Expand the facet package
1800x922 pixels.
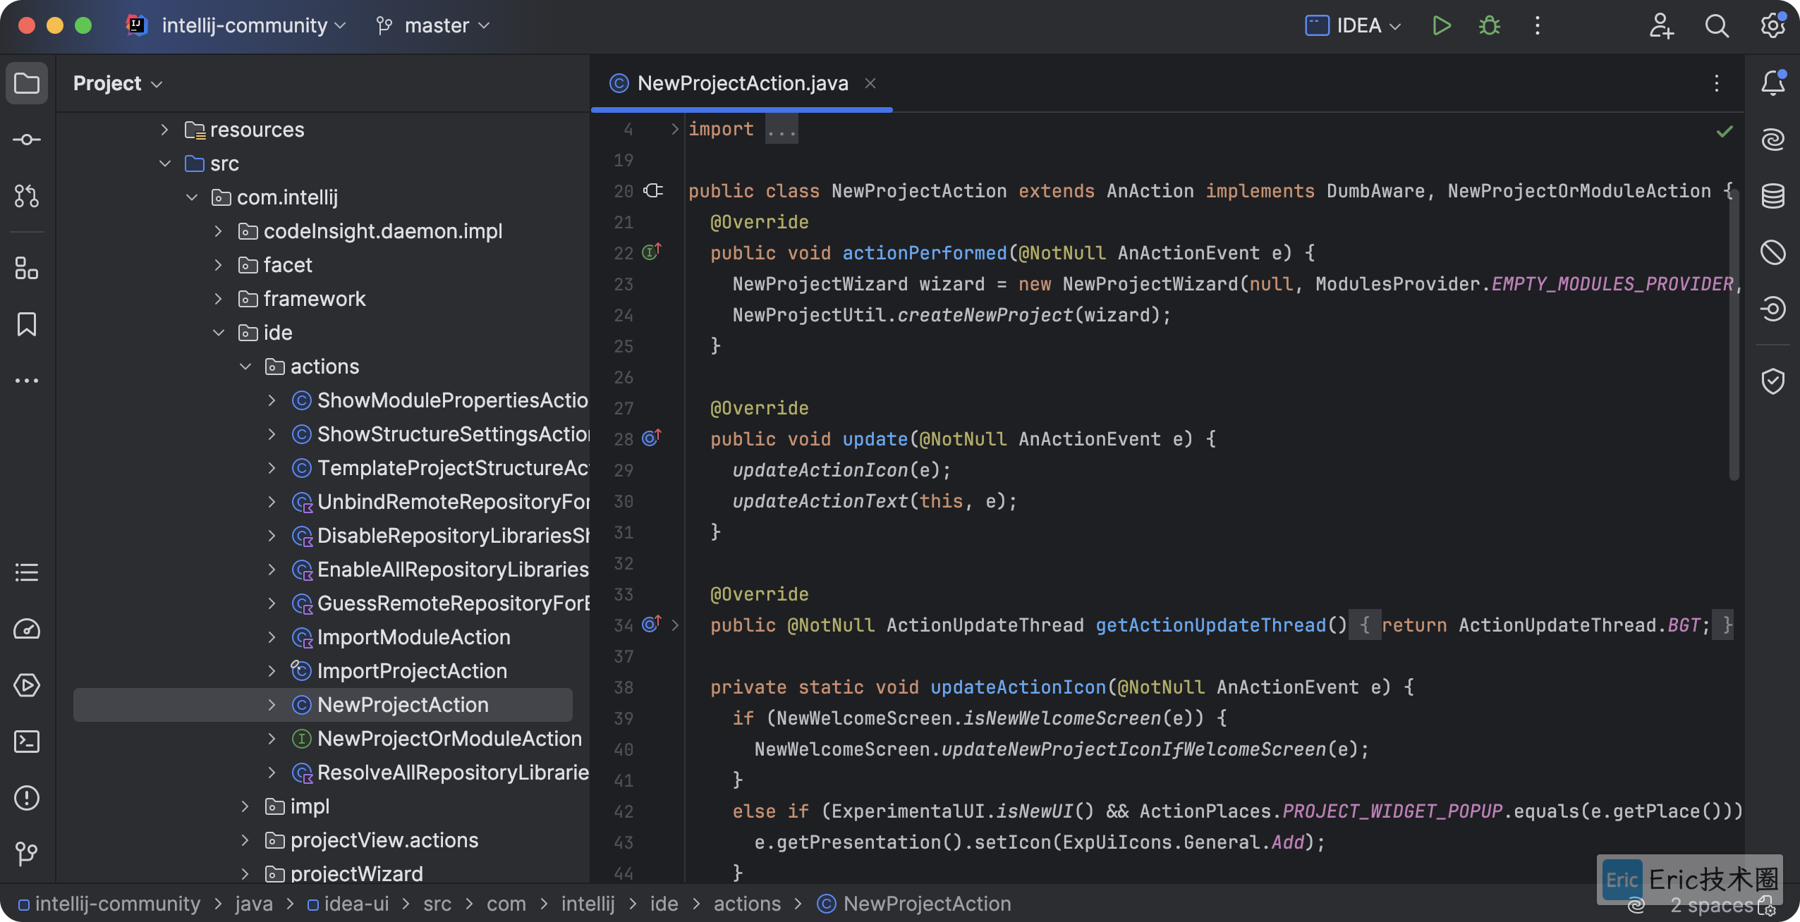218,265
